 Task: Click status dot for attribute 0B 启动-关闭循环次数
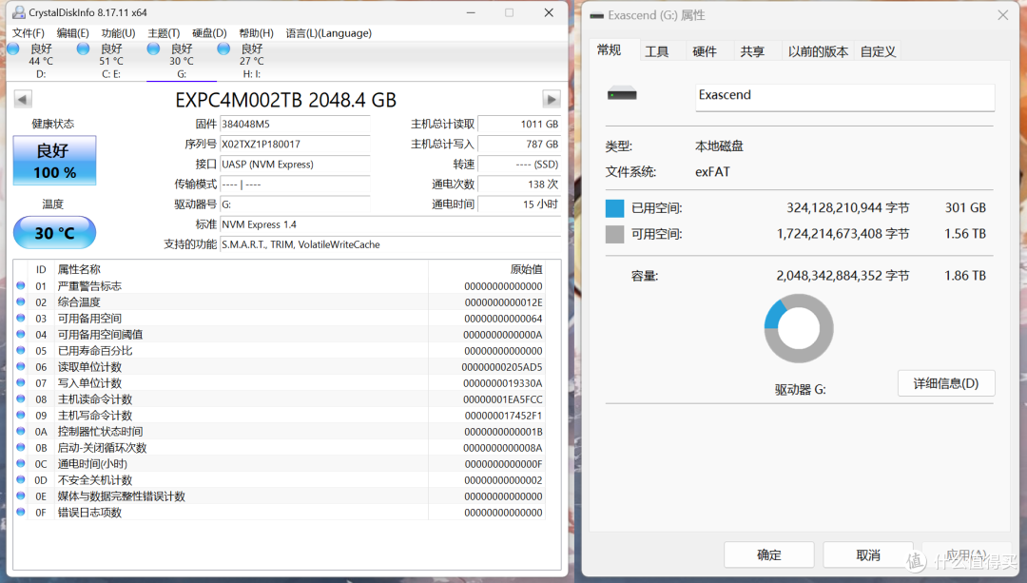21,447
